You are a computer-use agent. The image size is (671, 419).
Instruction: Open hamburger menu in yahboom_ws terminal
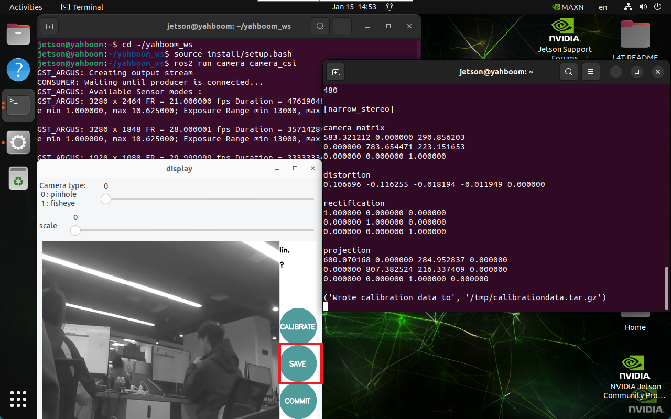coord(342,26)
